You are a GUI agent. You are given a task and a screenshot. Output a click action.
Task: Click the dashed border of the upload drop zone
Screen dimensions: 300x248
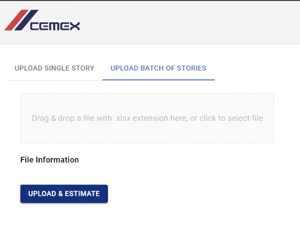[147, 93]
